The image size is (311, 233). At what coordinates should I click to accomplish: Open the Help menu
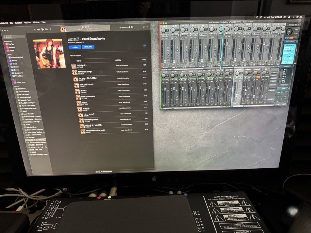(x=43, y=22)
